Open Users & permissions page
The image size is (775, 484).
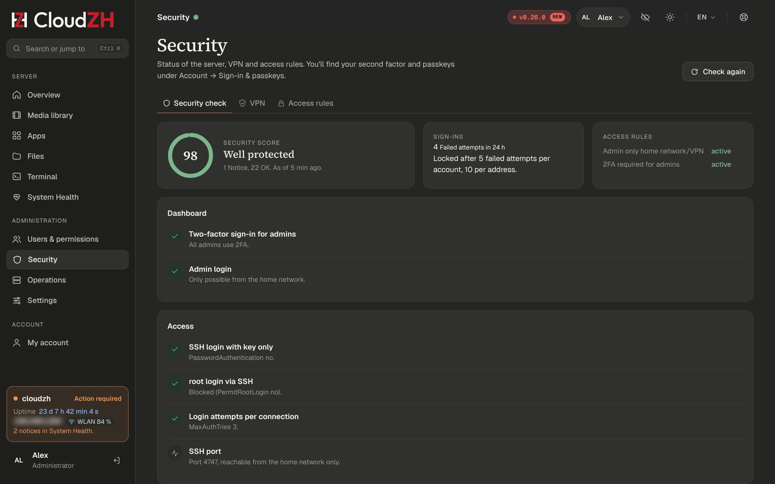click(x=67, y=239)
